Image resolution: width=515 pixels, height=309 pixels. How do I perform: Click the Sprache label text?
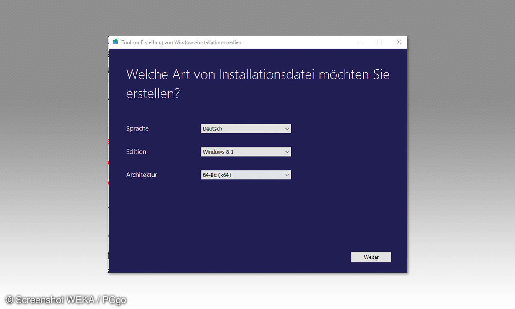tap(137, 129)
